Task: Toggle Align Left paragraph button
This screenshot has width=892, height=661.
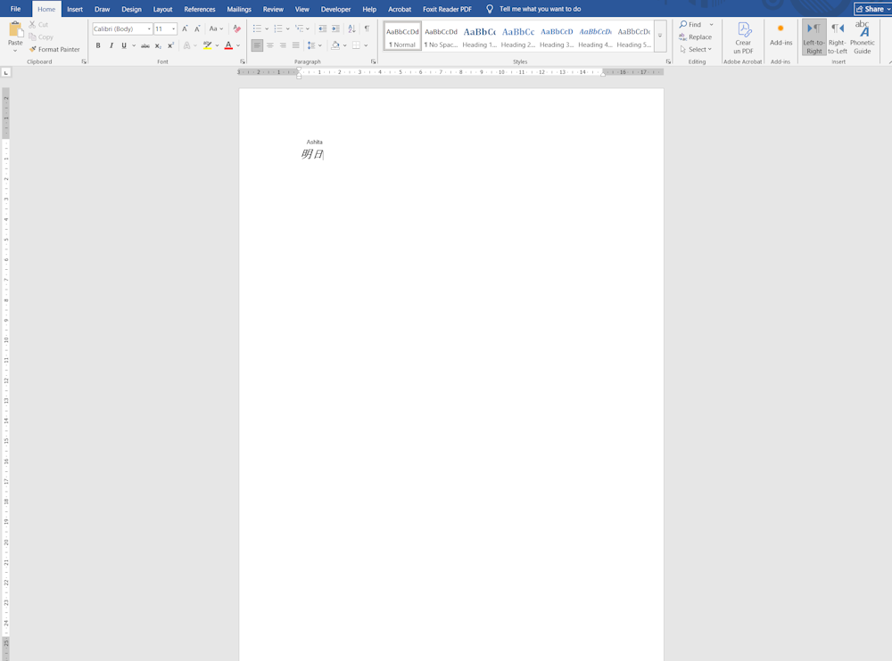Action: (257, 45)
